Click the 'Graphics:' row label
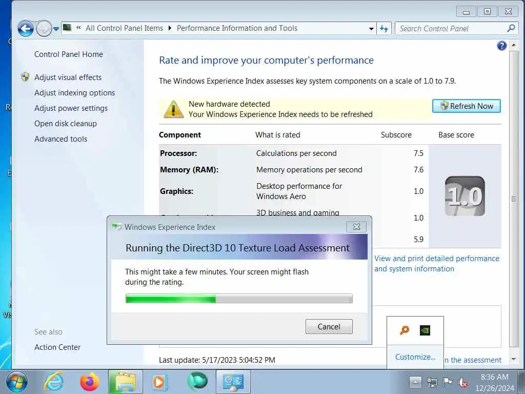 (x=176, y=191)
